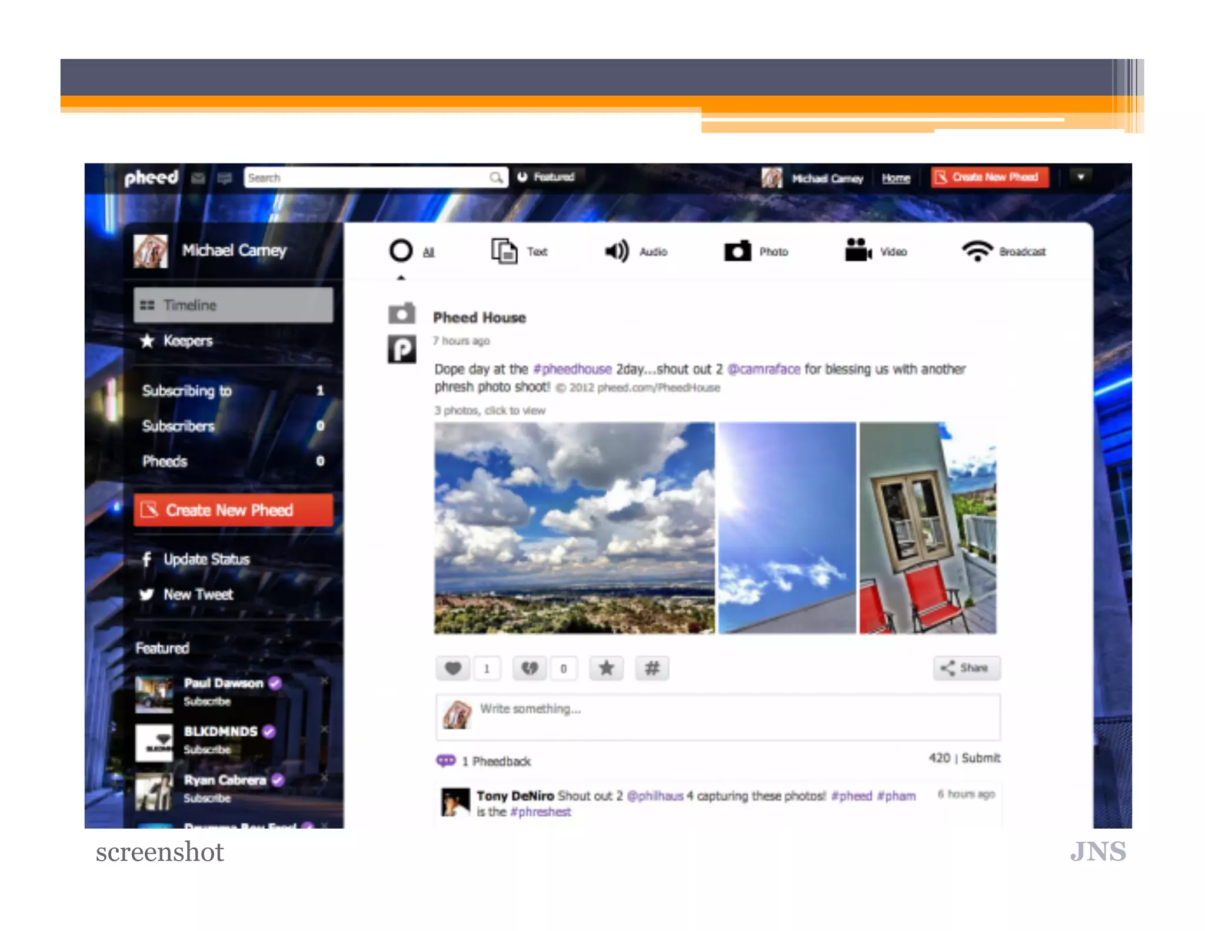The width and height of the screenshot is (1205, 931).
Task: Dismiss BLKDMNDS featured suggestion
Action: coord(324,729)
